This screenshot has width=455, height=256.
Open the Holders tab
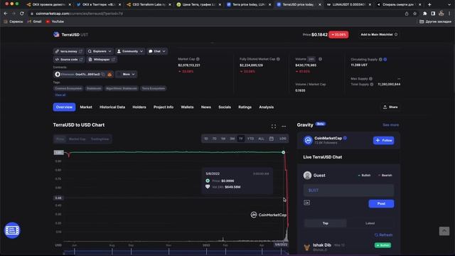point(139,107)
